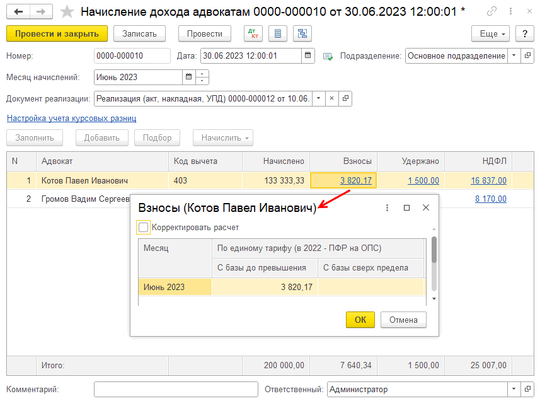Screen dimensions: 540x401
Task: Open the Дт/Кт postings view
Action: 253,34
